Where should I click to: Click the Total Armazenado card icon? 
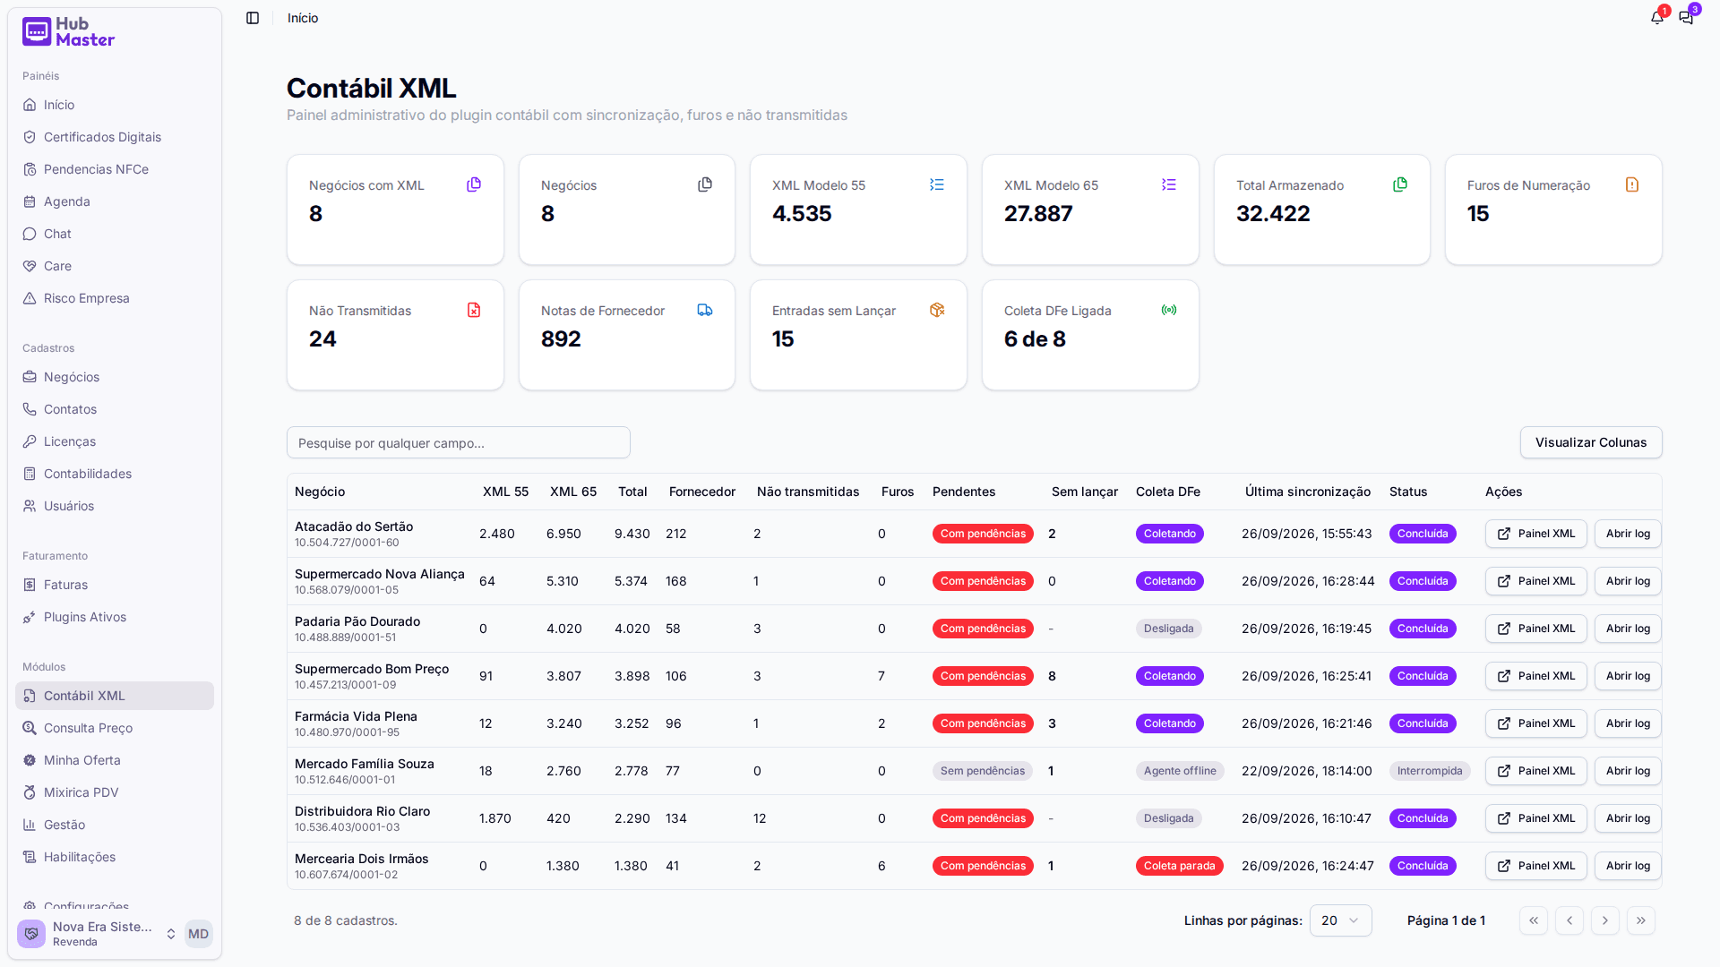(x=1400, y=184)
